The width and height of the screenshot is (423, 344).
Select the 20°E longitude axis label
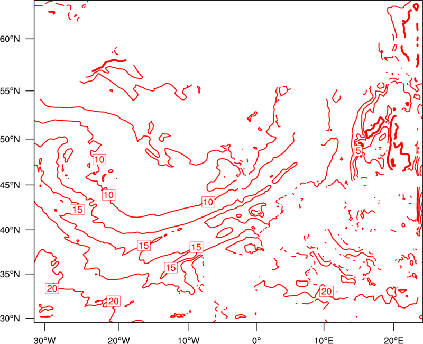(393, 340)
